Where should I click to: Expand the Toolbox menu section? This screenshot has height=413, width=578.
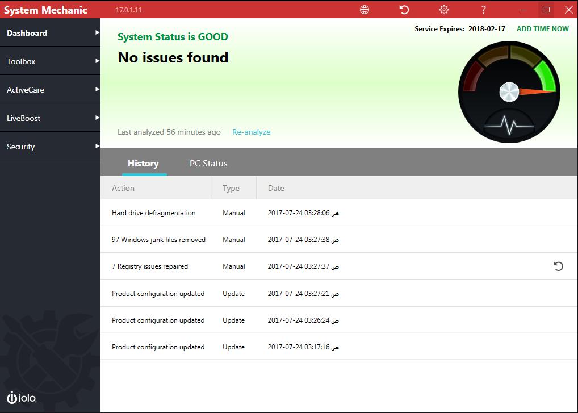coord(50,61)
